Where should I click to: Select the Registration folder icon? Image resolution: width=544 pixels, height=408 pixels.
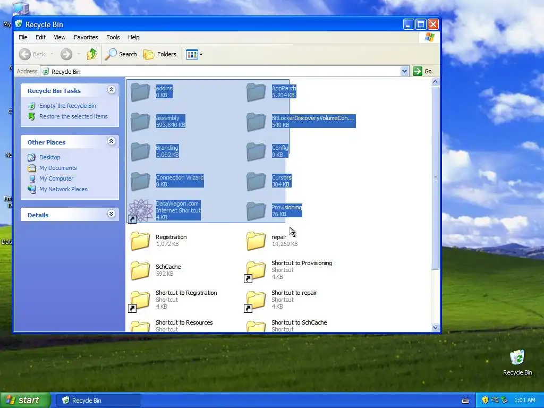tap(140, 241)
